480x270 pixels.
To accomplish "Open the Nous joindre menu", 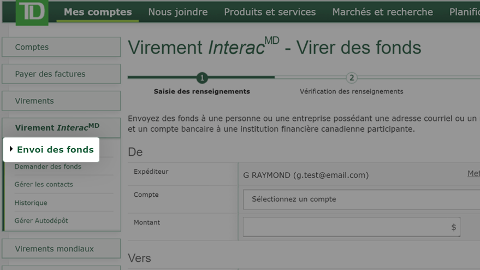I will [178, 12].
